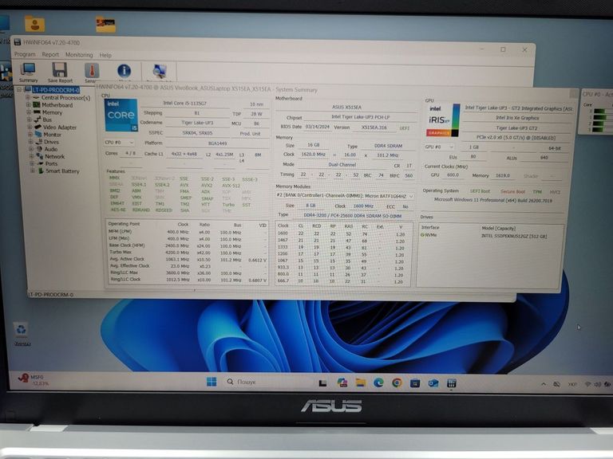Open Microsoft Store from the taskbar
613x459 pixels.
click(415, 383)
